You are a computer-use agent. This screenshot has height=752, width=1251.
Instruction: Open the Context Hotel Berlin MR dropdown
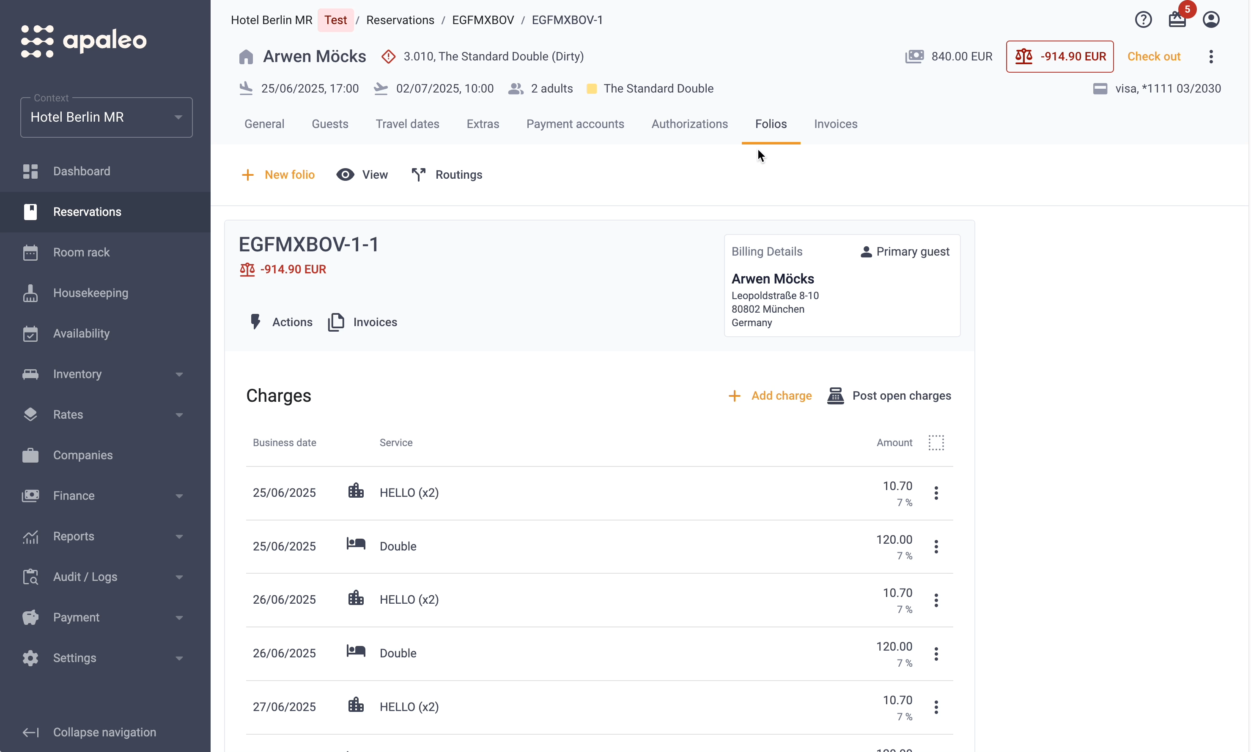[107, 117]
